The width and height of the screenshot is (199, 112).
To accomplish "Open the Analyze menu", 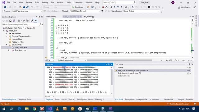I will [60, 2].
